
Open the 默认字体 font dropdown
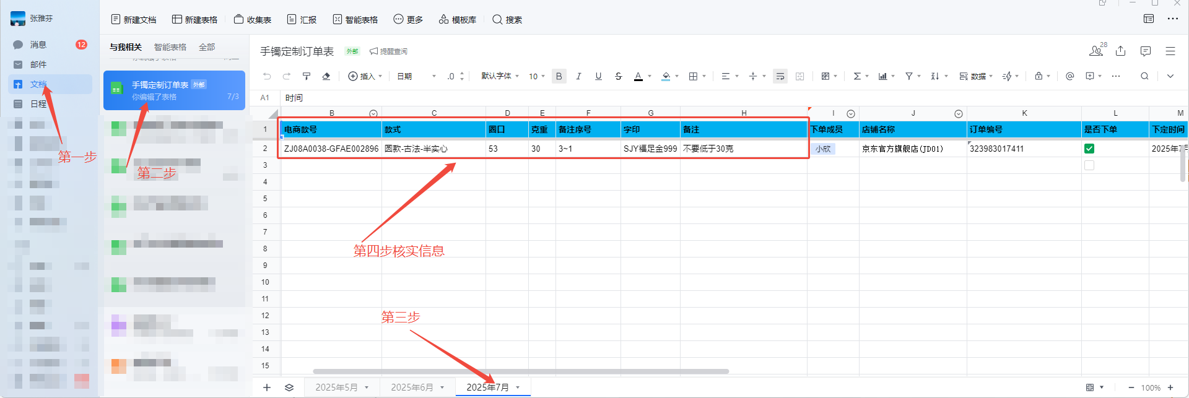(500, 76)
